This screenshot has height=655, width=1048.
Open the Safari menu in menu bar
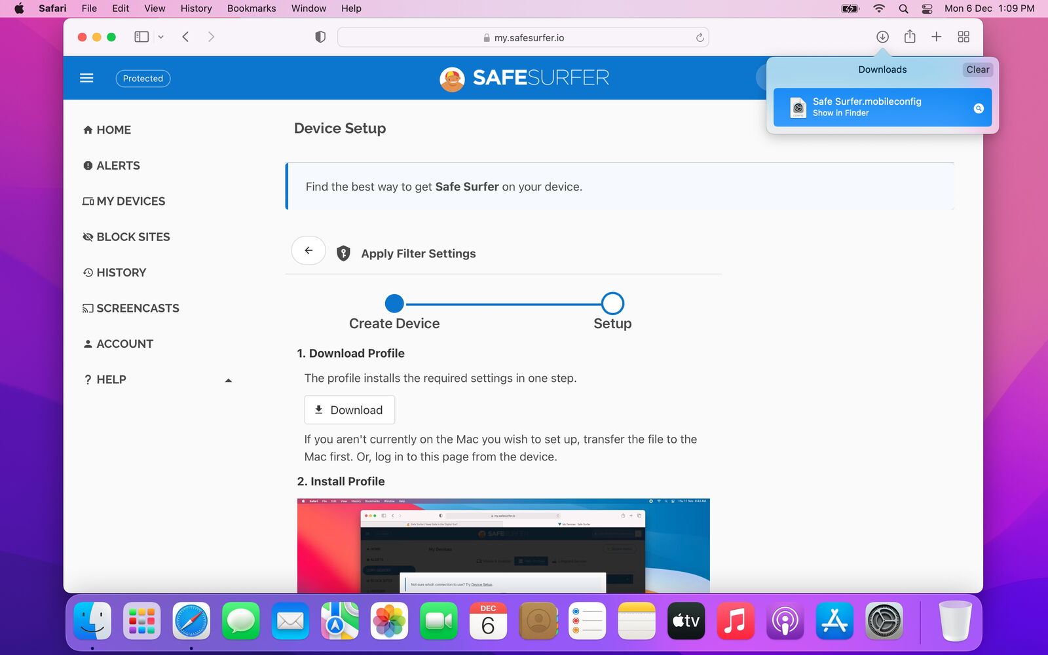pyautogui.click(x=52, y=9)
